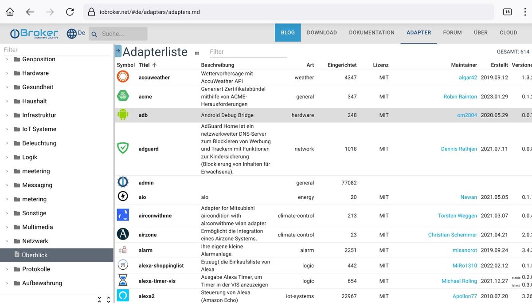Screen dimensions: 532x303
Task: Click the alexa-shoppinglist cart icon
Action: pyautogui.click(x=123, y=265)
